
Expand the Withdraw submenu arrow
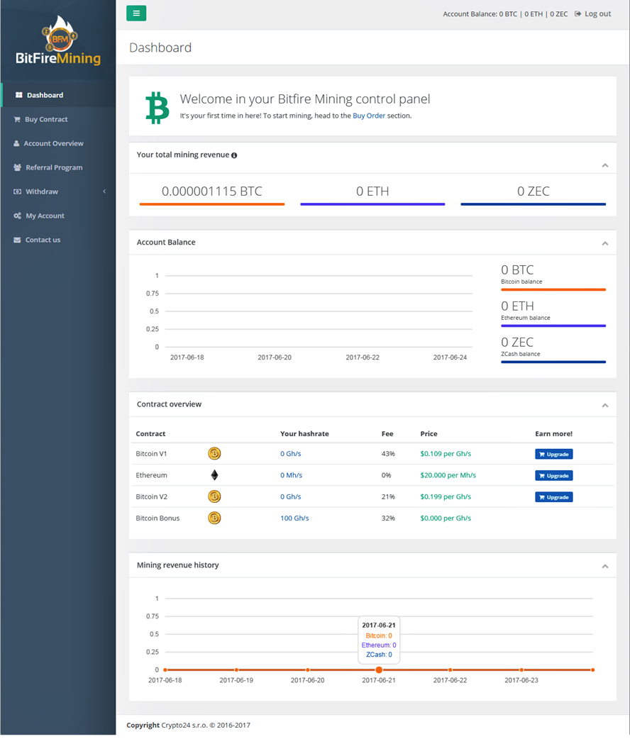(104, 191)
